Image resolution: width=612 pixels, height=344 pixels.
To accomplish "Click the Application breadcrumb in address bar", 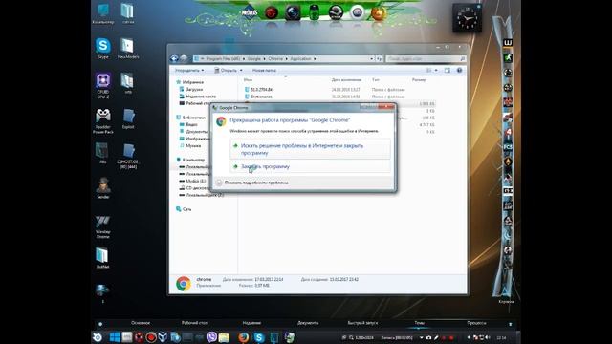I will [300, 59].
